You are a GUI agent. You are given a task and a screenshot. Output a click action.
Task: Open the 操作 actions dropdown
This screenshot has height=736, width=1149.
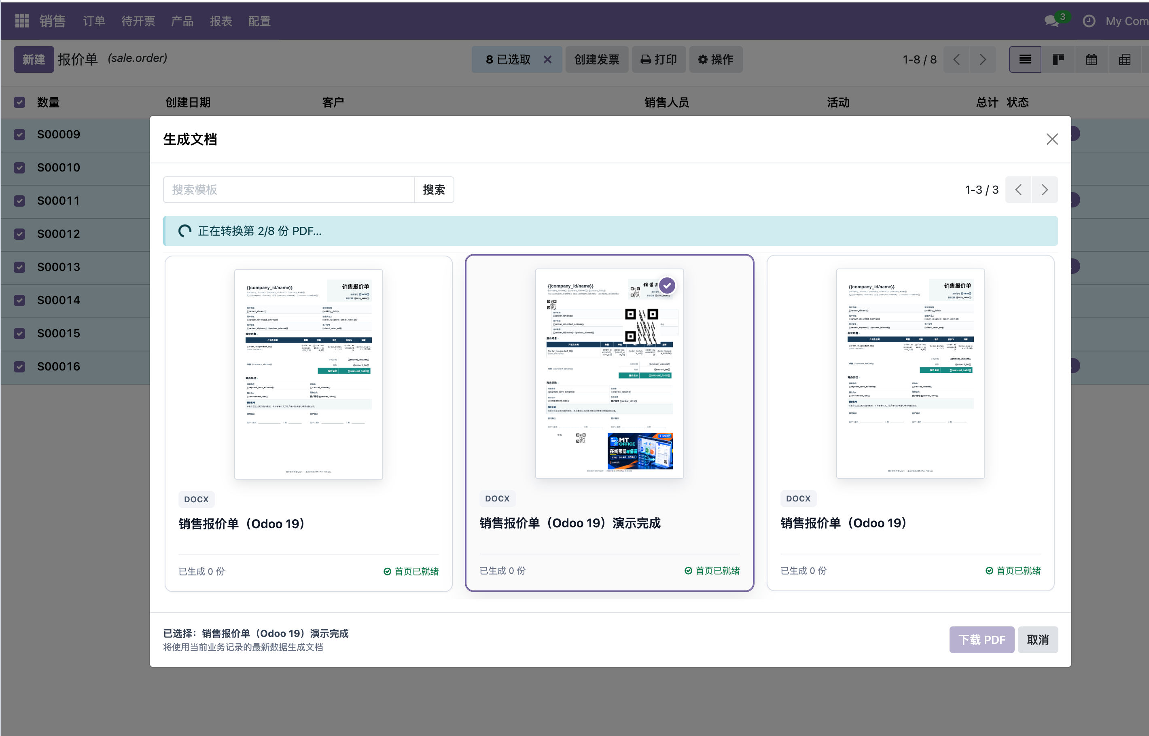click(x=716, y=59)
